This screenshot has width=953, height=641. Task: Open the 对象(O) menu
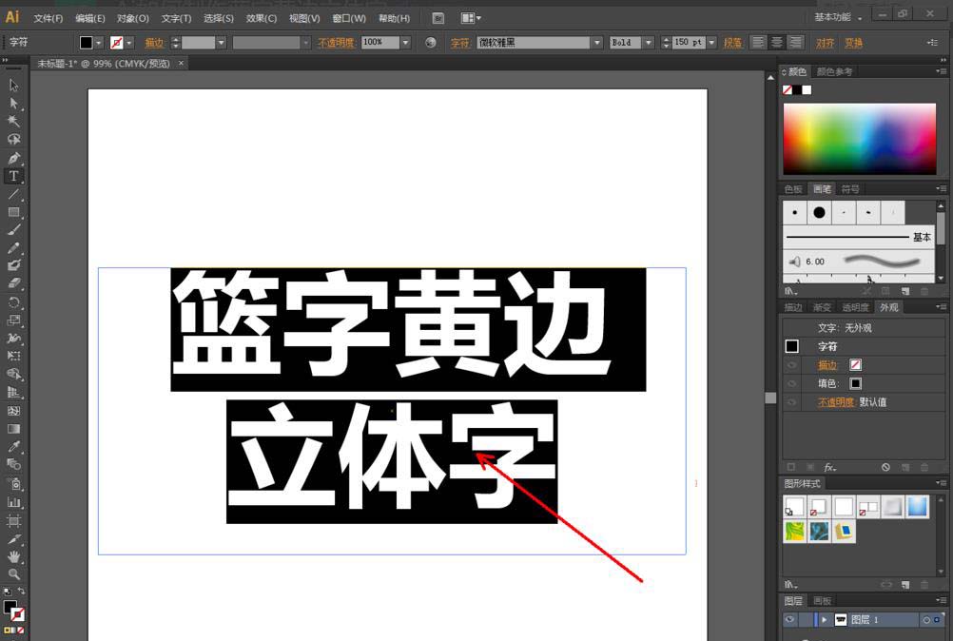coord(133,18)
